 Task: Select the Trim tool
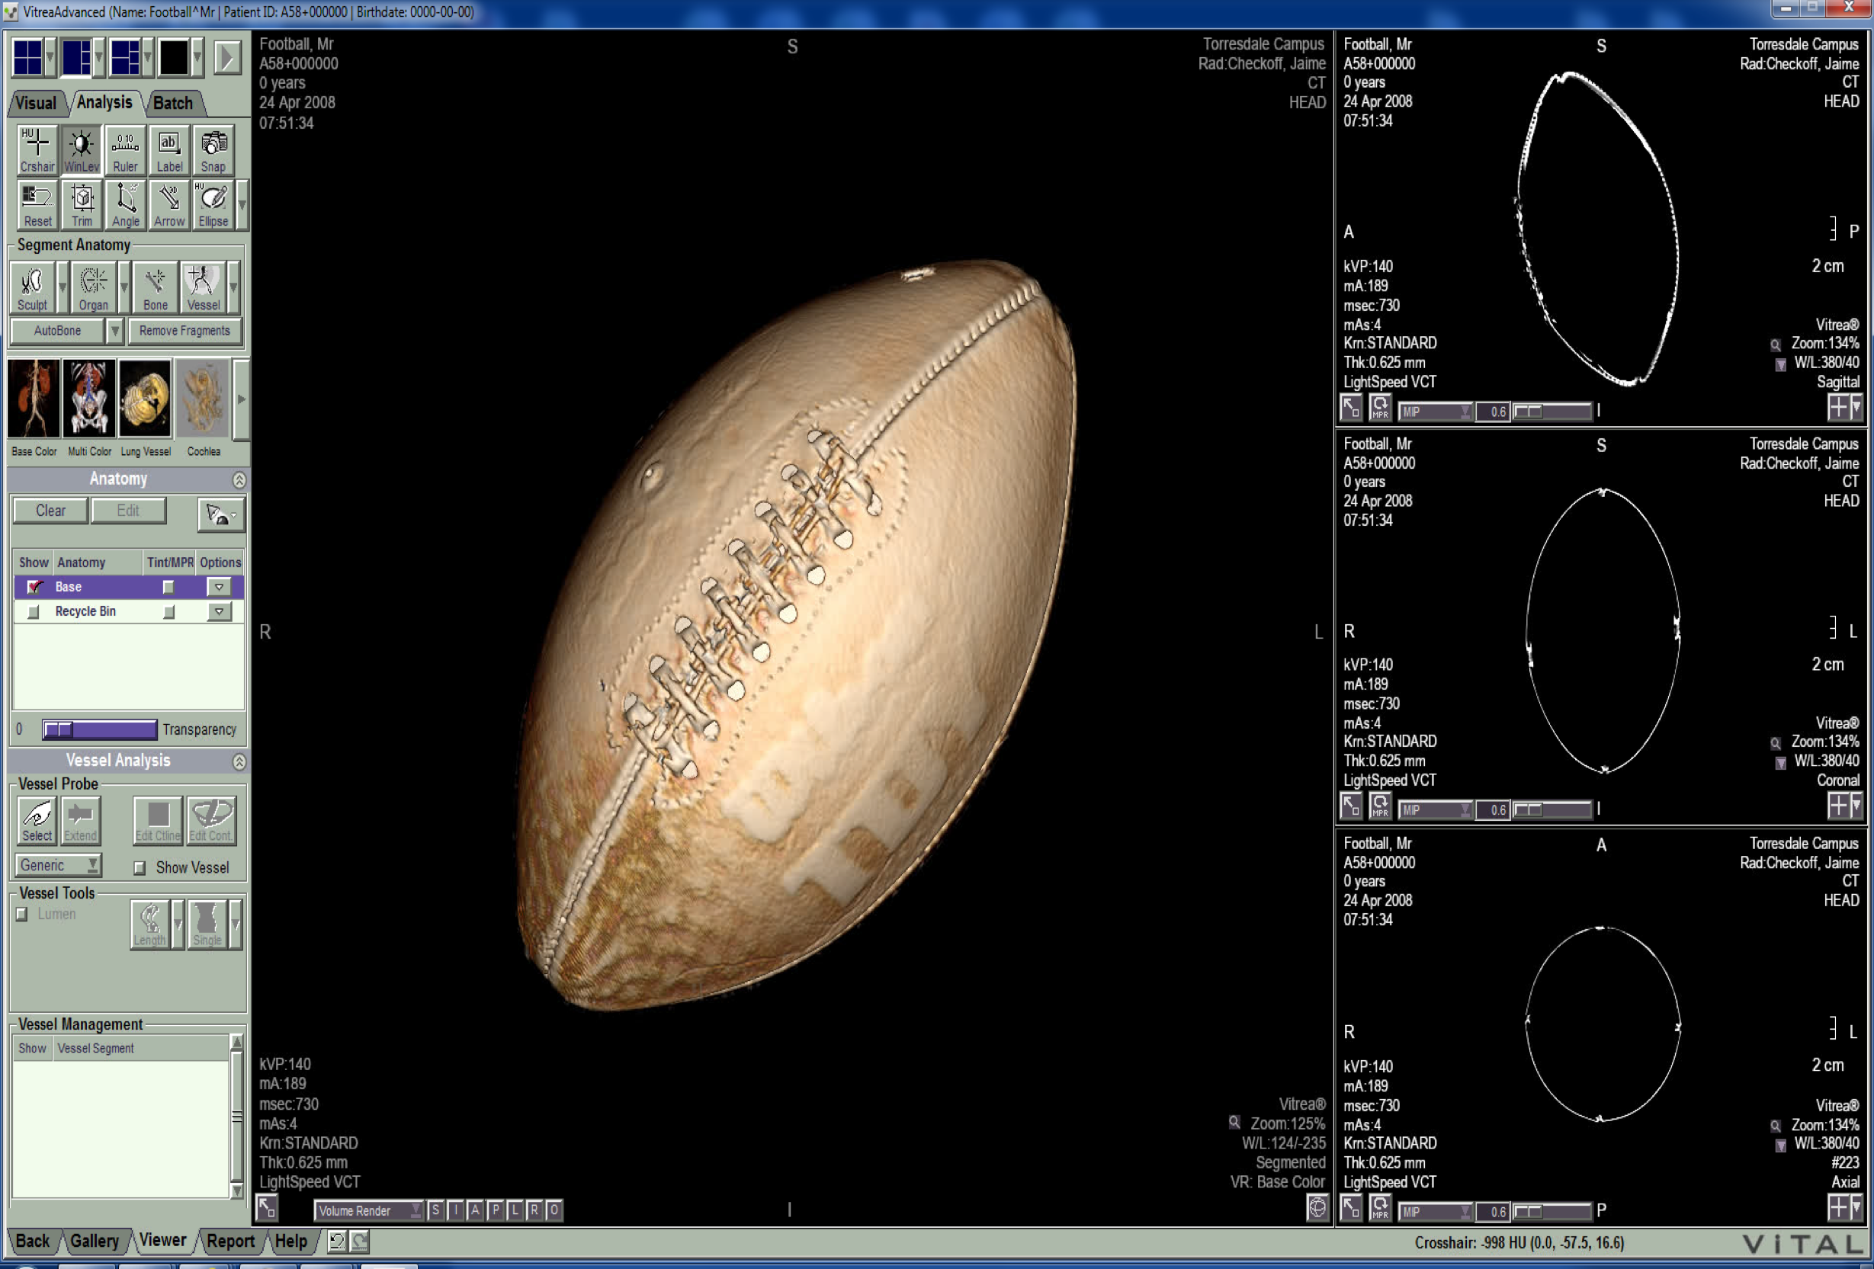(82, 205)
